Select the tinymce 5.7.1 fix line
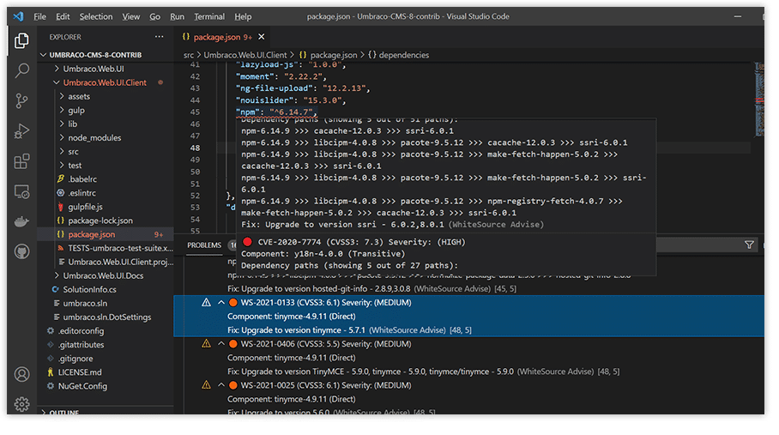 349,329
